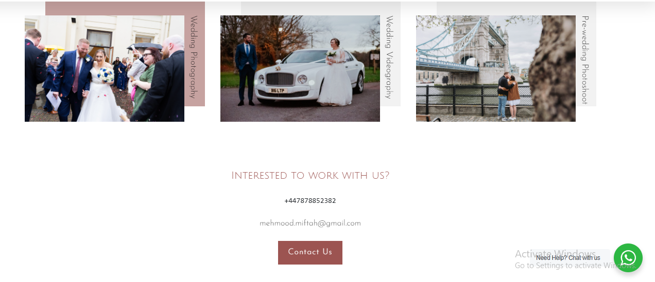This screenshot has width=655, height=282.
Task: Click the hugging couple by the railing
Action: [x=507, y=96]
